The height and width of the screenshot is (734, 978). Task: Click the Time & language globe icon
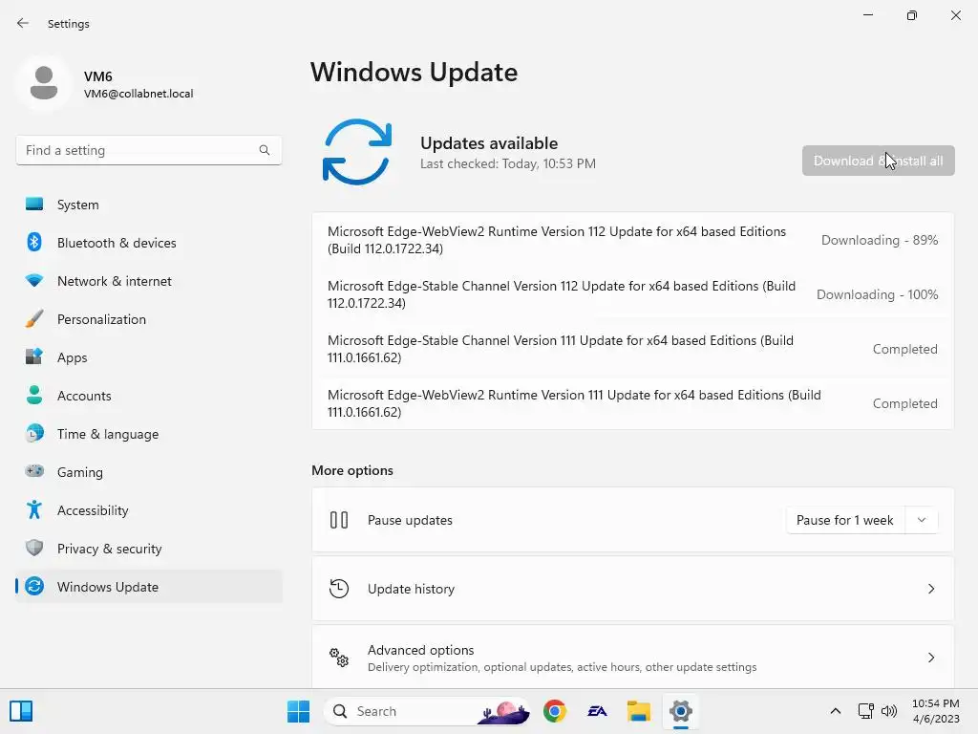(34, 433)
